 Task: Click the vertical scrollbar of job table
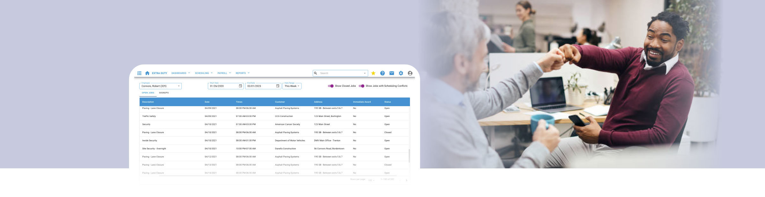click(409, 155)
